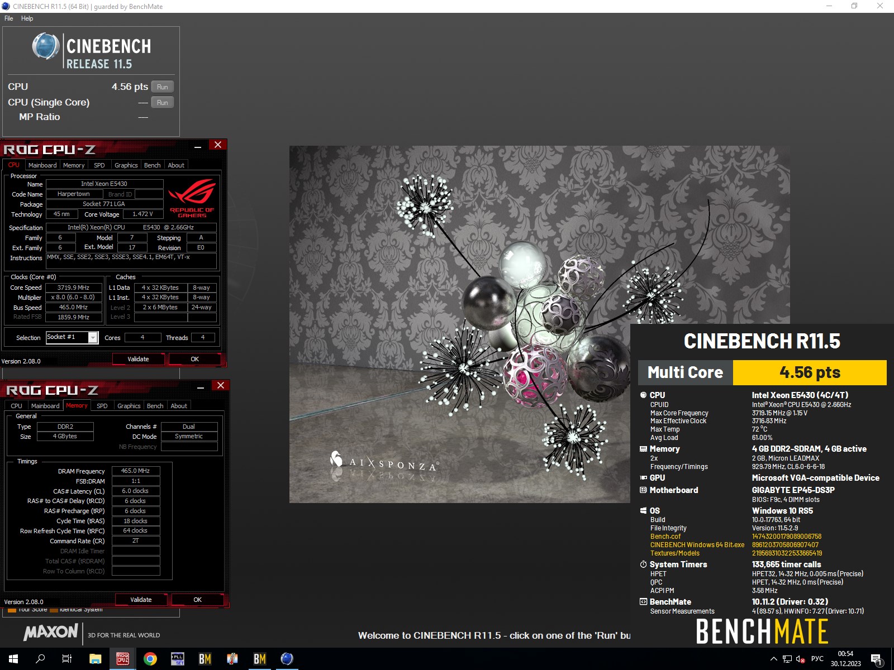The image size is (894, 670).
Task: Open Mainboard tab in lower CPU-Z window
Action: [45, 406]
